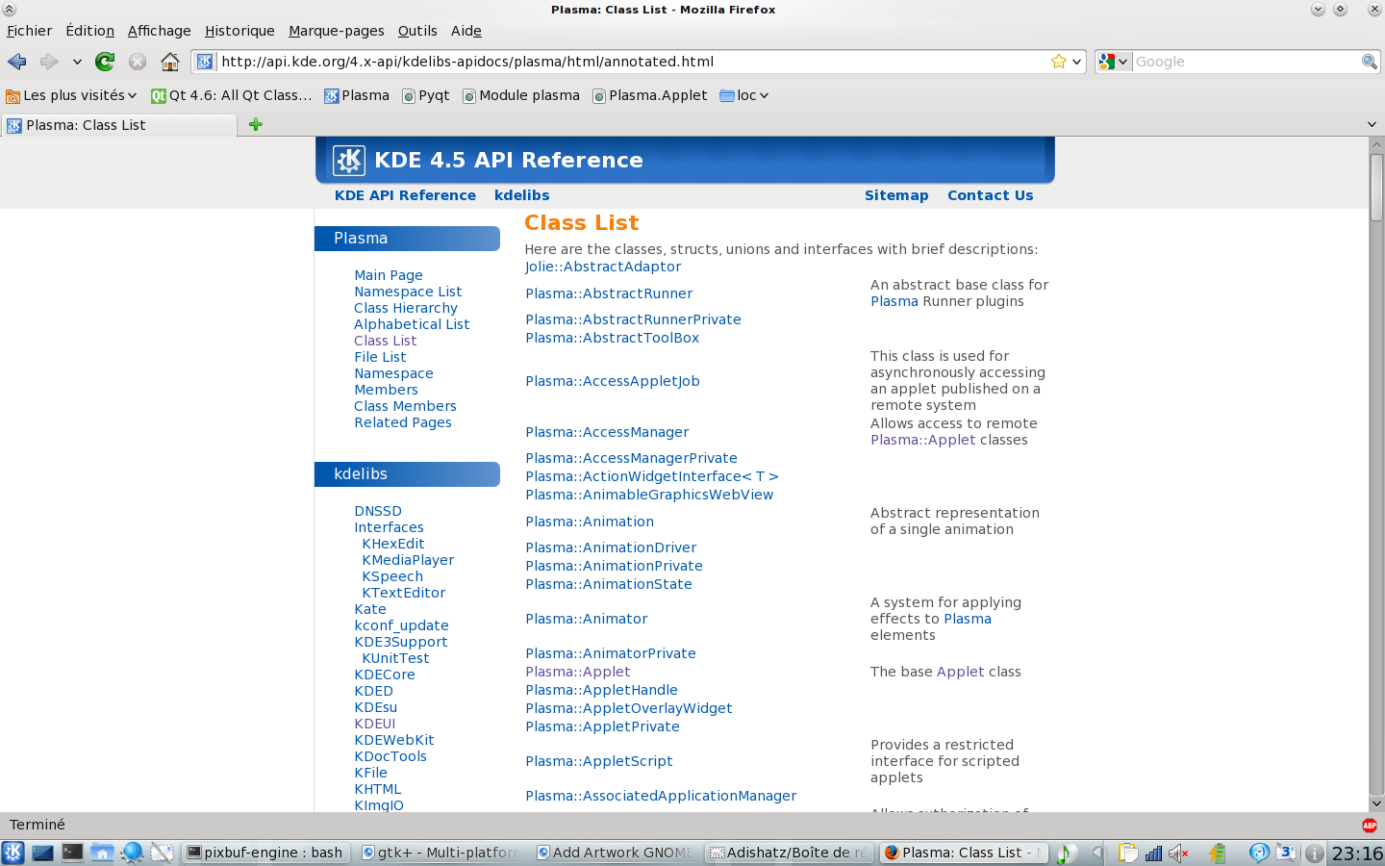1385x866 pixels.
Task: Open the Historique menu
Action: 239,31
